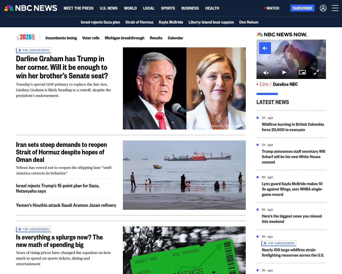Open the hamburger menu icon
The width and height of the screenshot is (342, 274).
click(335, 8)
